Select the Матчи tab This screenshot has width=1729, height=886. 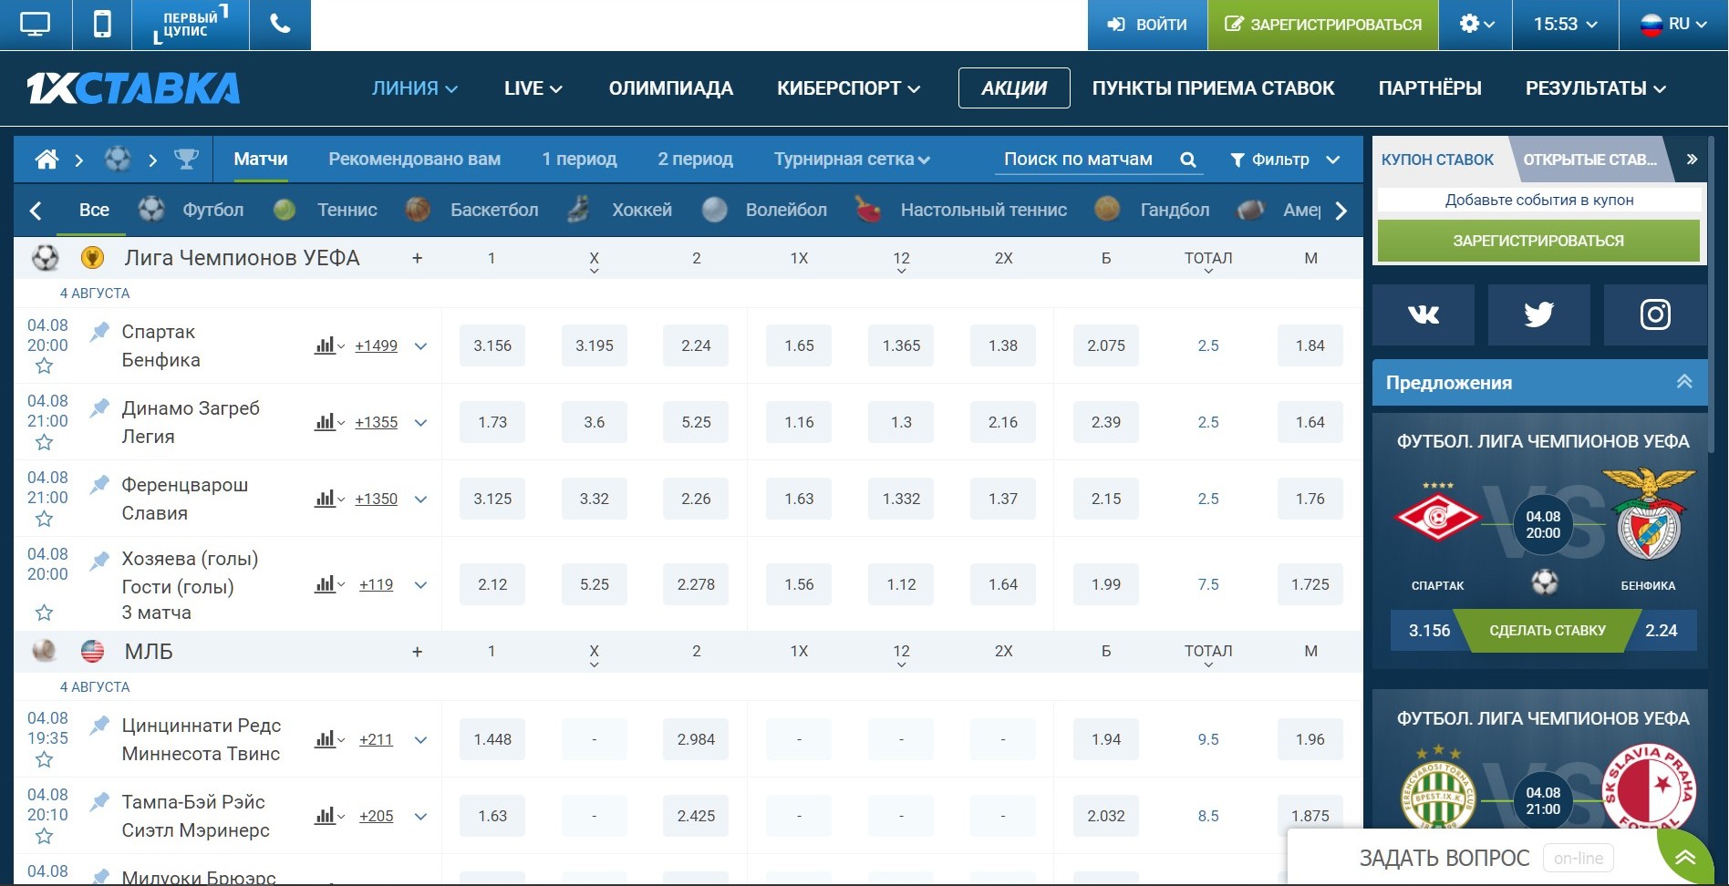(261, 160)
